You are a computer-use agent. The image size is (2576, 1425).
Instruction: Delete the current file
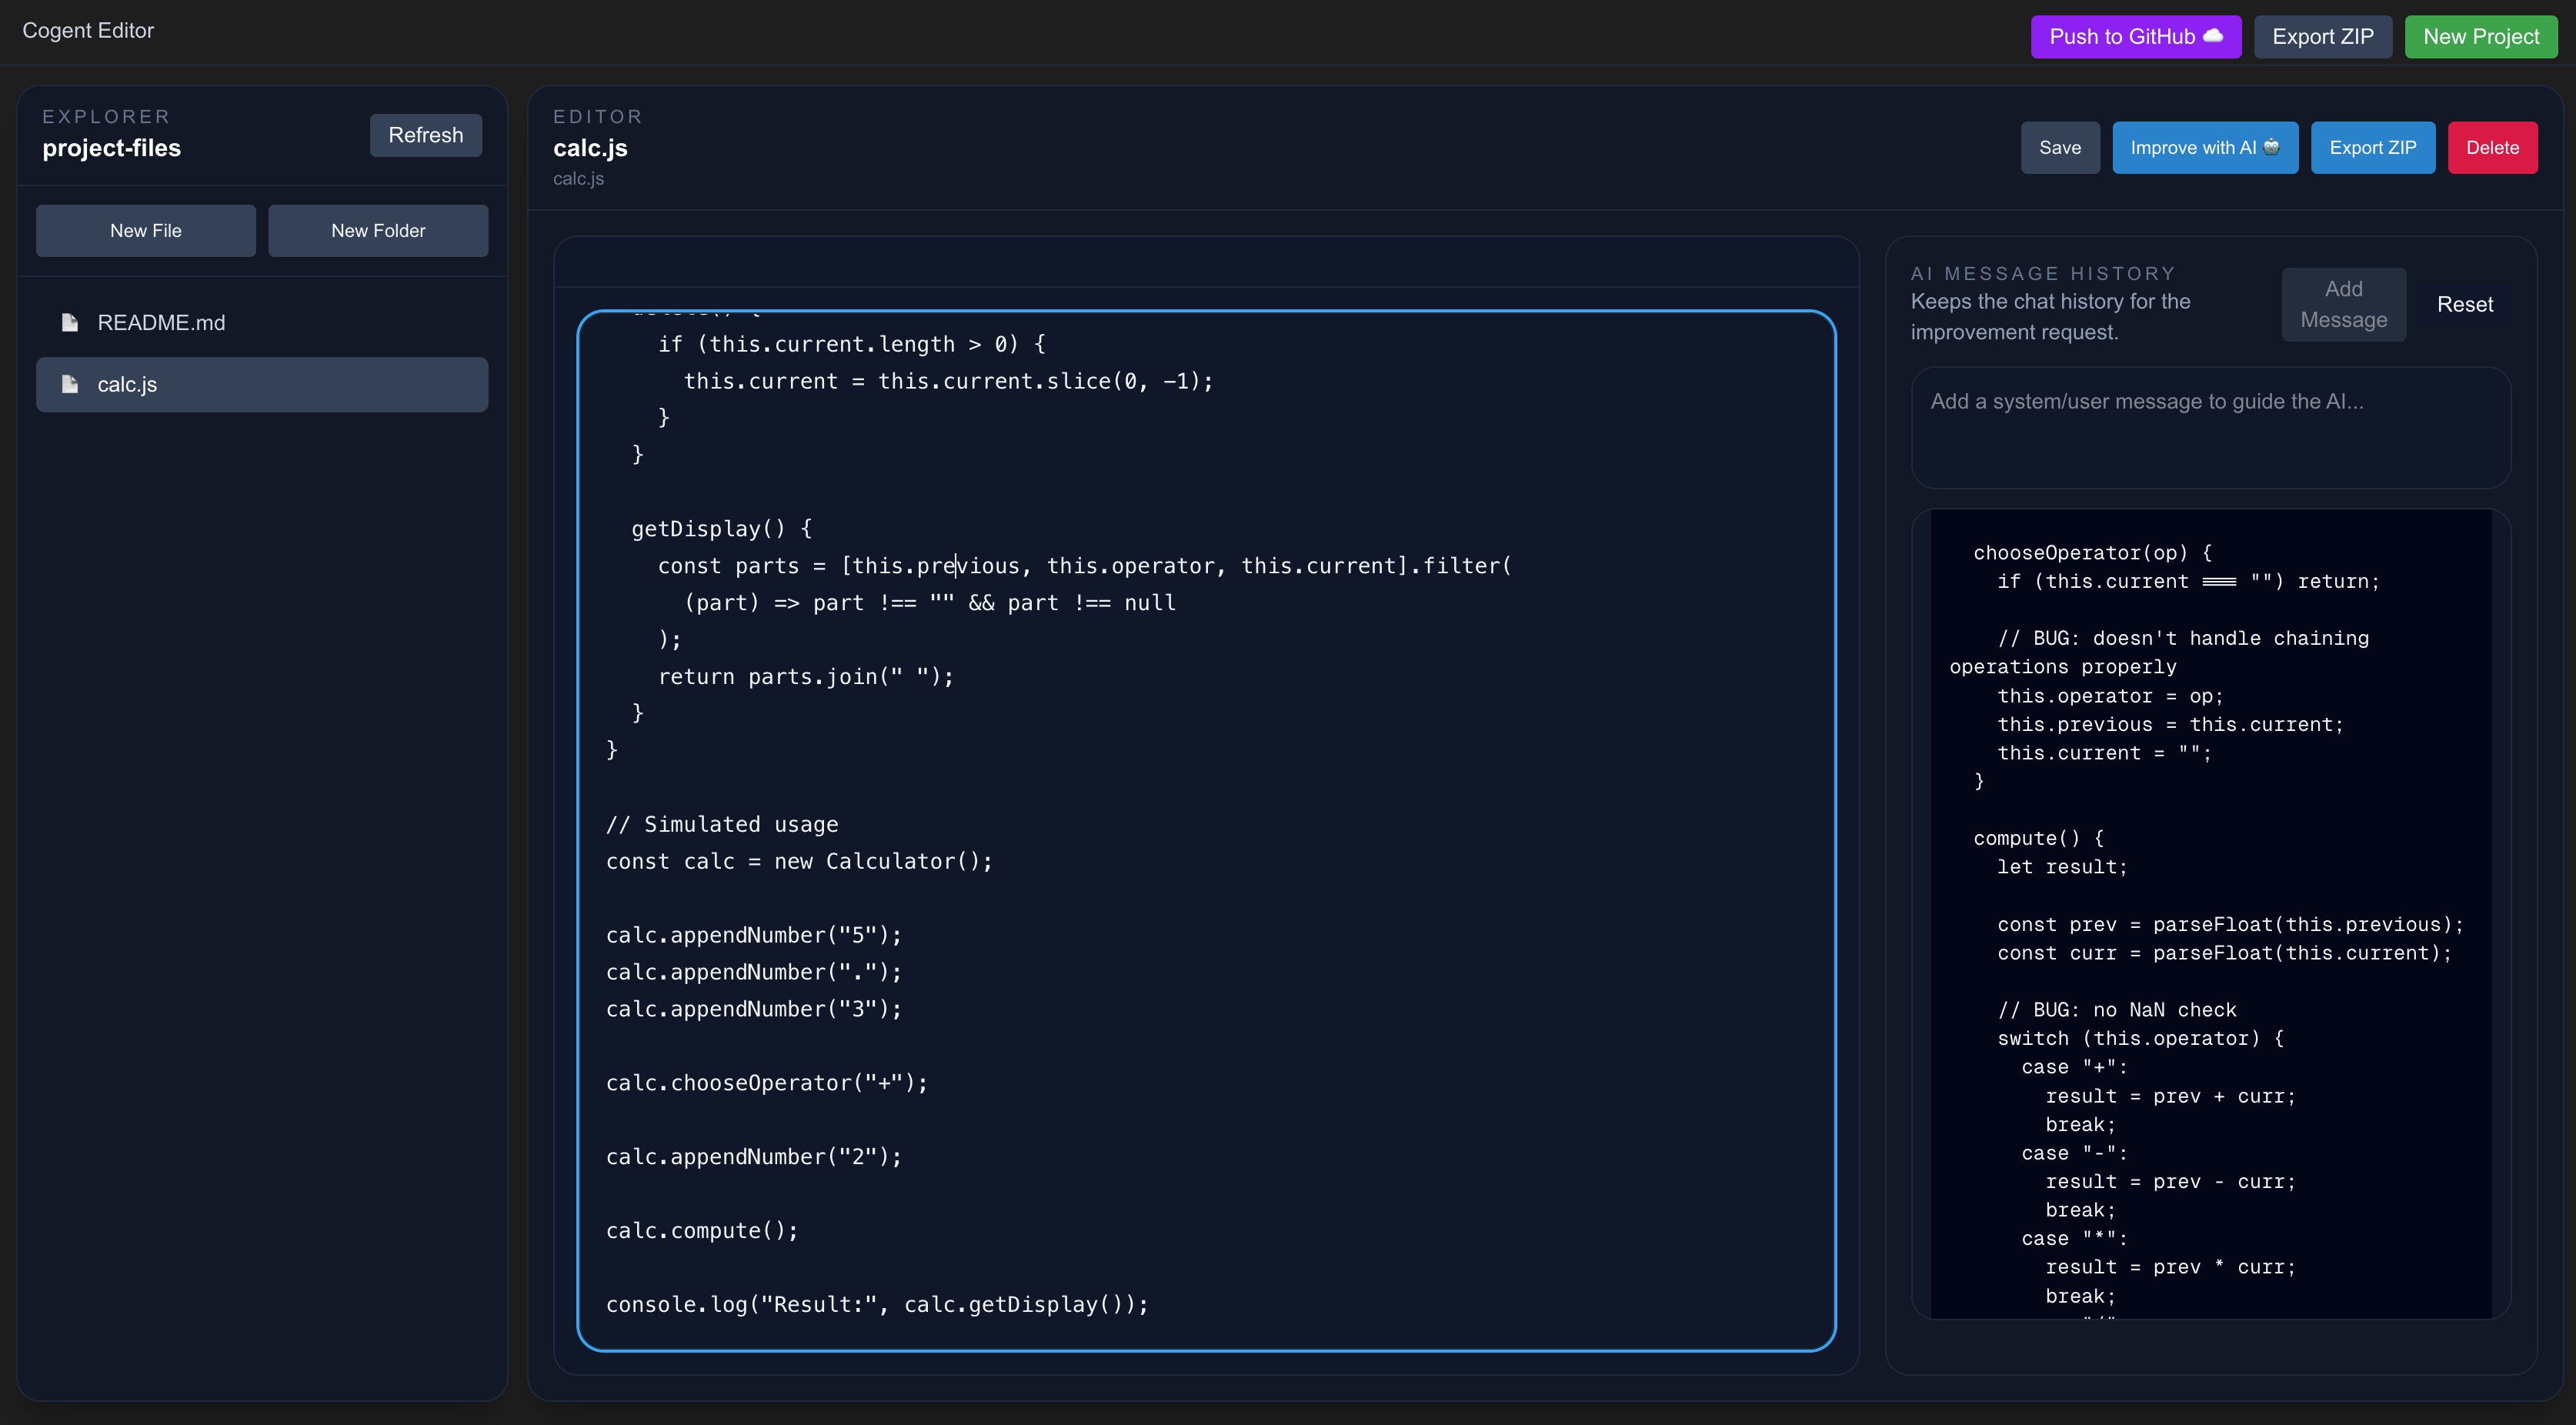2491,147
